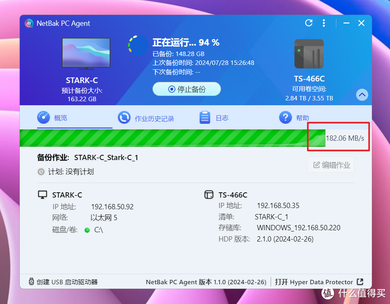Click the refresh icon in the title bar

(309, 23)
